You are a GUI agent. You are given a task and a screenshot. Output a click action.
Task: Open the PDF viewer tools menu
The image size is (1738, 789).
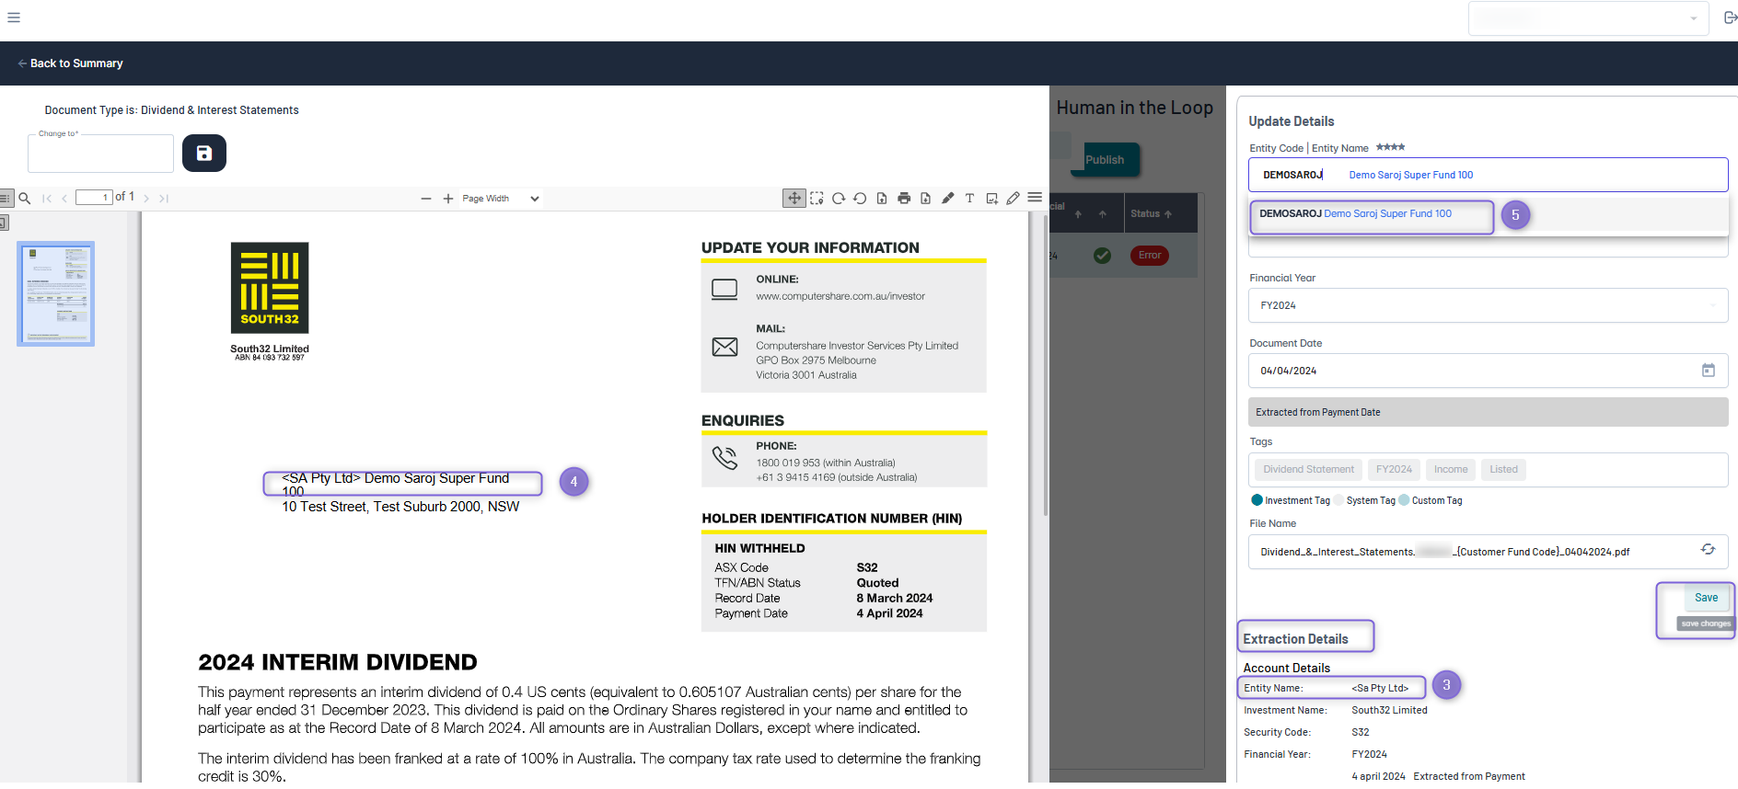[1035, 198]
